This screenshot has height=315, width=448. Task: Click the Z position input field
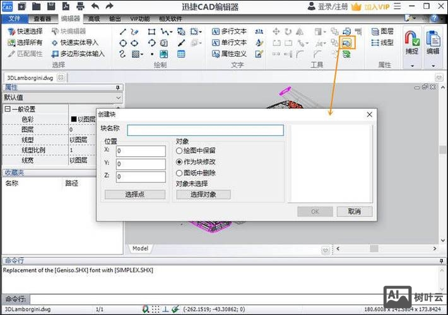pyautogui.click(x=141, y=176)
